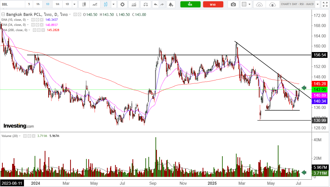This screenshot has width=330, height=187.
Task: Click the BBL symbol search field
Action: [13, 4]
